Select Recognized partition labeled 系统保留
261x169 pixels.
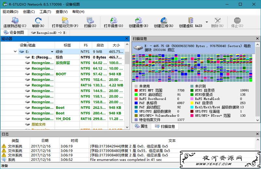point(63,63)
